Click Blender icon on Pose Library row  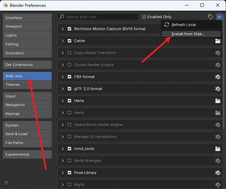[218, 173]
